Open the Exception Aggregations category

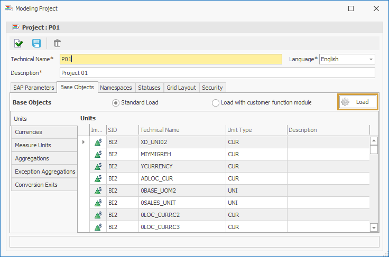45,172
